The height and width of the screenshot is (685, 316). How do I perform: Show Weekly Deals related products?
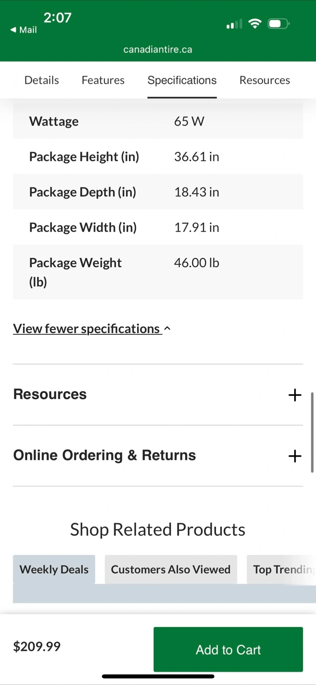tap(54, 569)
